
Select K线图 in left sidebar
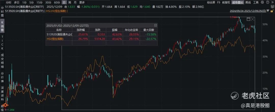pyautogui.click(x=2, y=26)
